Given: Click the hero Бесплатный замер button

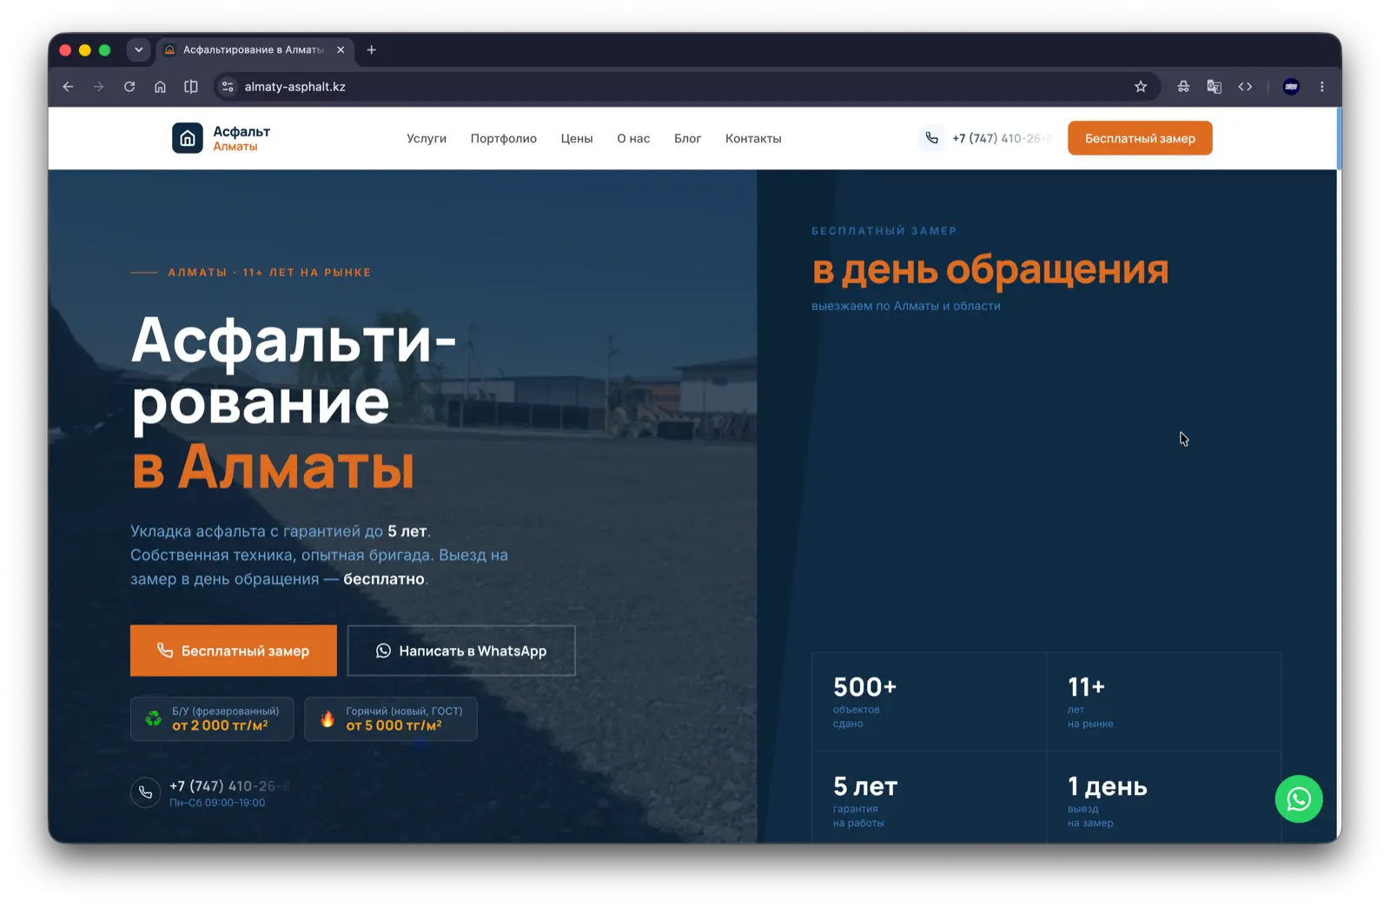Looking at the screenshot, I should (x=234, y=651).
